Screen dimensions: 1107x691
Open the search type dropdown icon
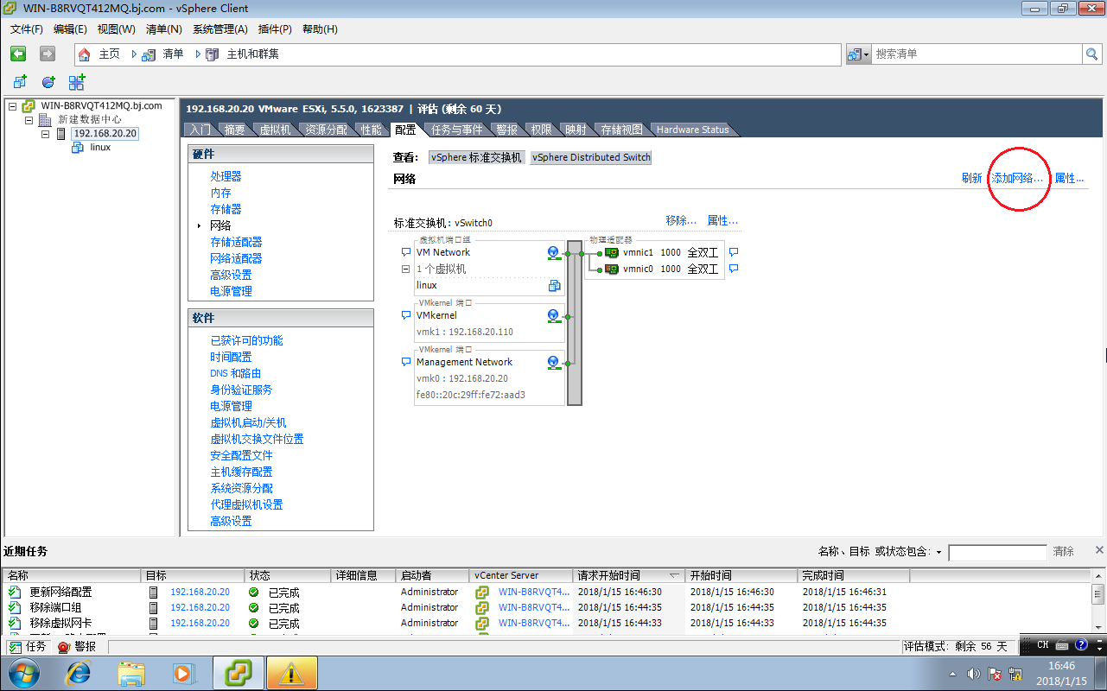click(859, 54)
